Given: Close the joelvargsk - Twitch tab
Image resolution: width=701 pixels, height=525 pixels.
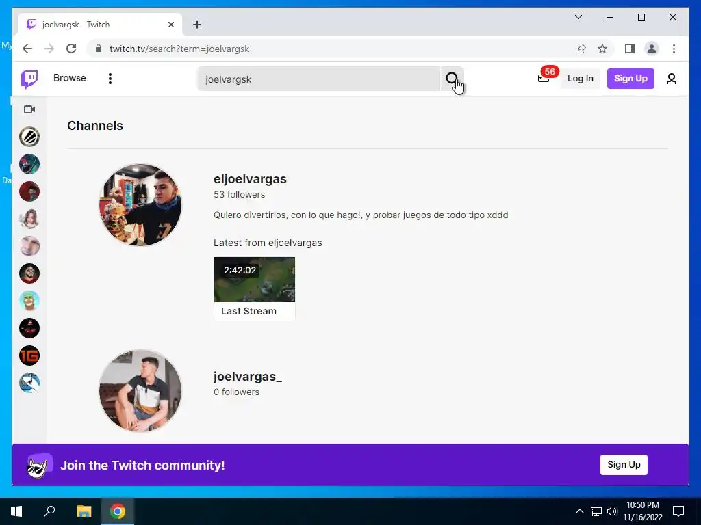Looking at the screenshot, I should click(170, 25).
